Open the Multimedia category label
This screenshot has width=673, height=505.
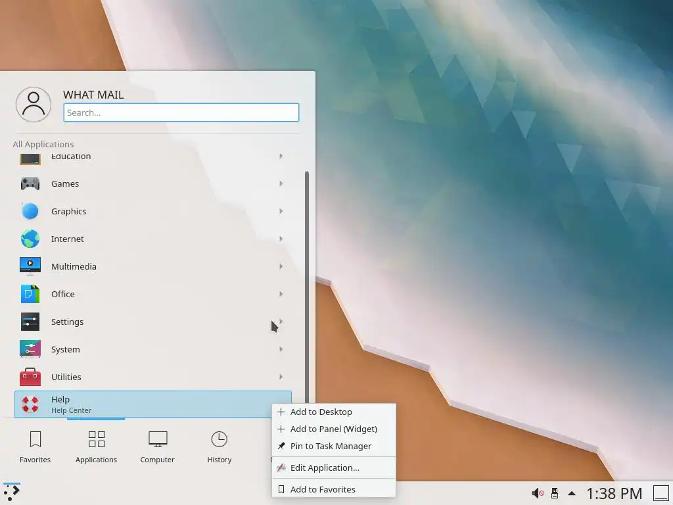coord(74,266)
